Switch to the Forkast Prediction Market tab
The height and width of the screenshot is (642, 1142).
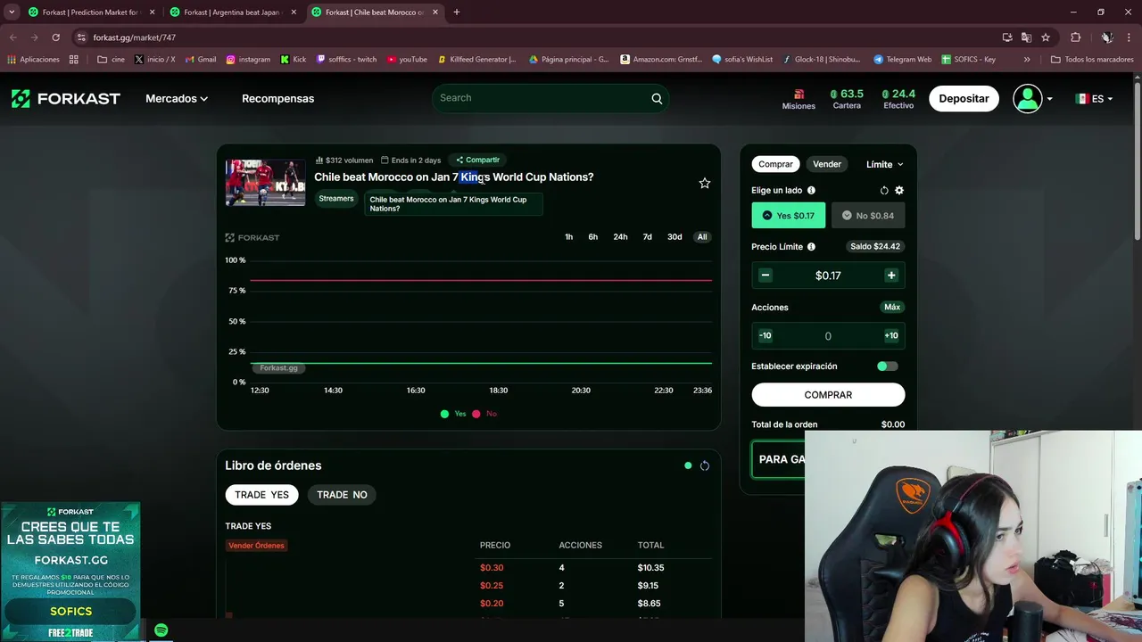coord(89,12)
